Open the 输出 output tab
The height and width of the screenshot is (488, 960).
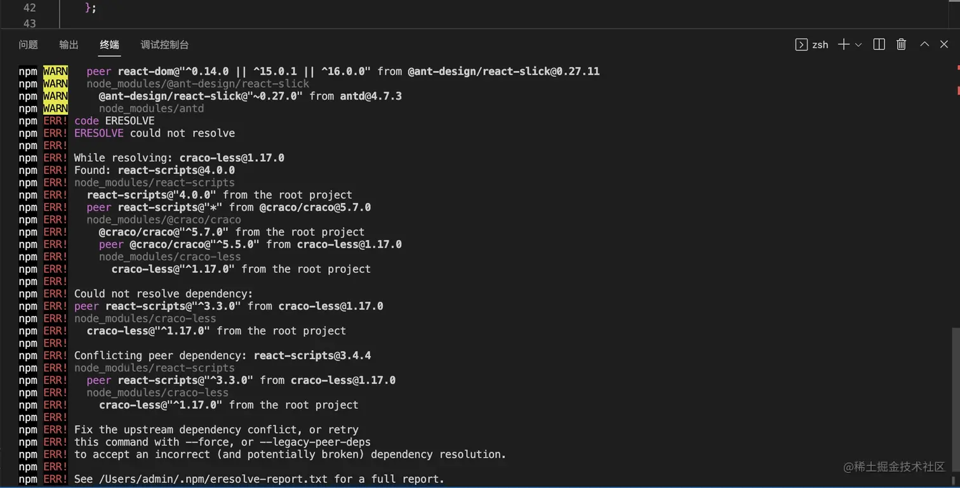pyautogui.click(x=69, y=44)
